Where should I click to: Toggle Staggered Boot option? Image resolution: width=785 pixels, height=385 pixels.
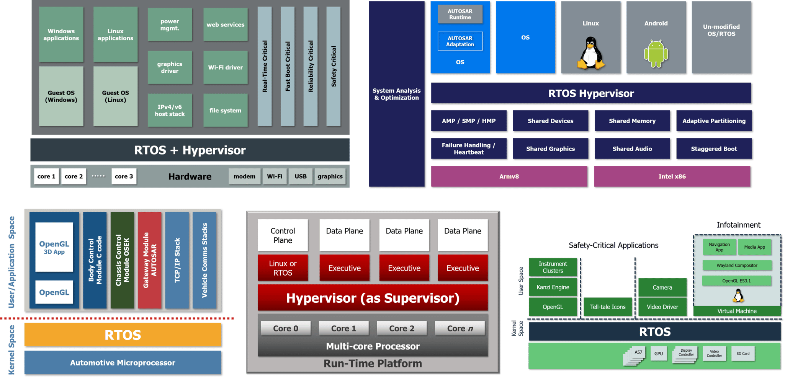tap(714, 148)
